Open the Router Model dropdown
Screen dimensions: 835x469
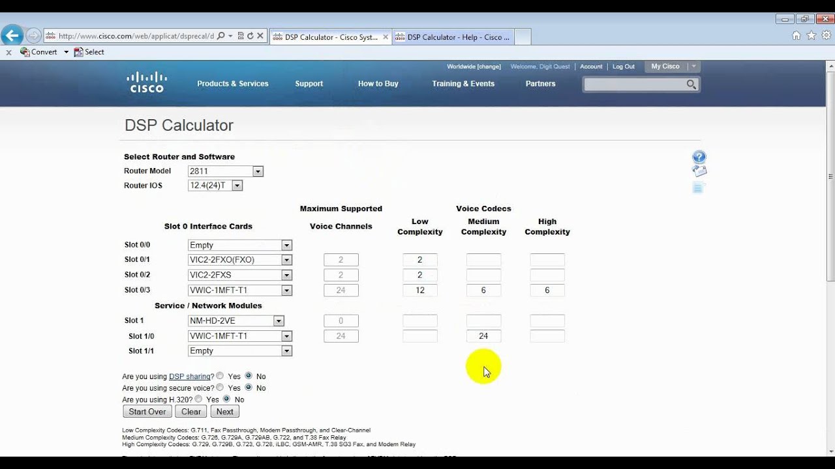[226, 171]
